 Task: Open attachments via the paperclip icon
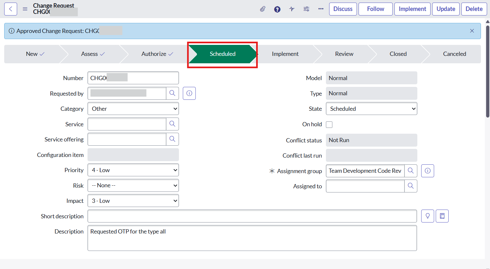(263, 9)
